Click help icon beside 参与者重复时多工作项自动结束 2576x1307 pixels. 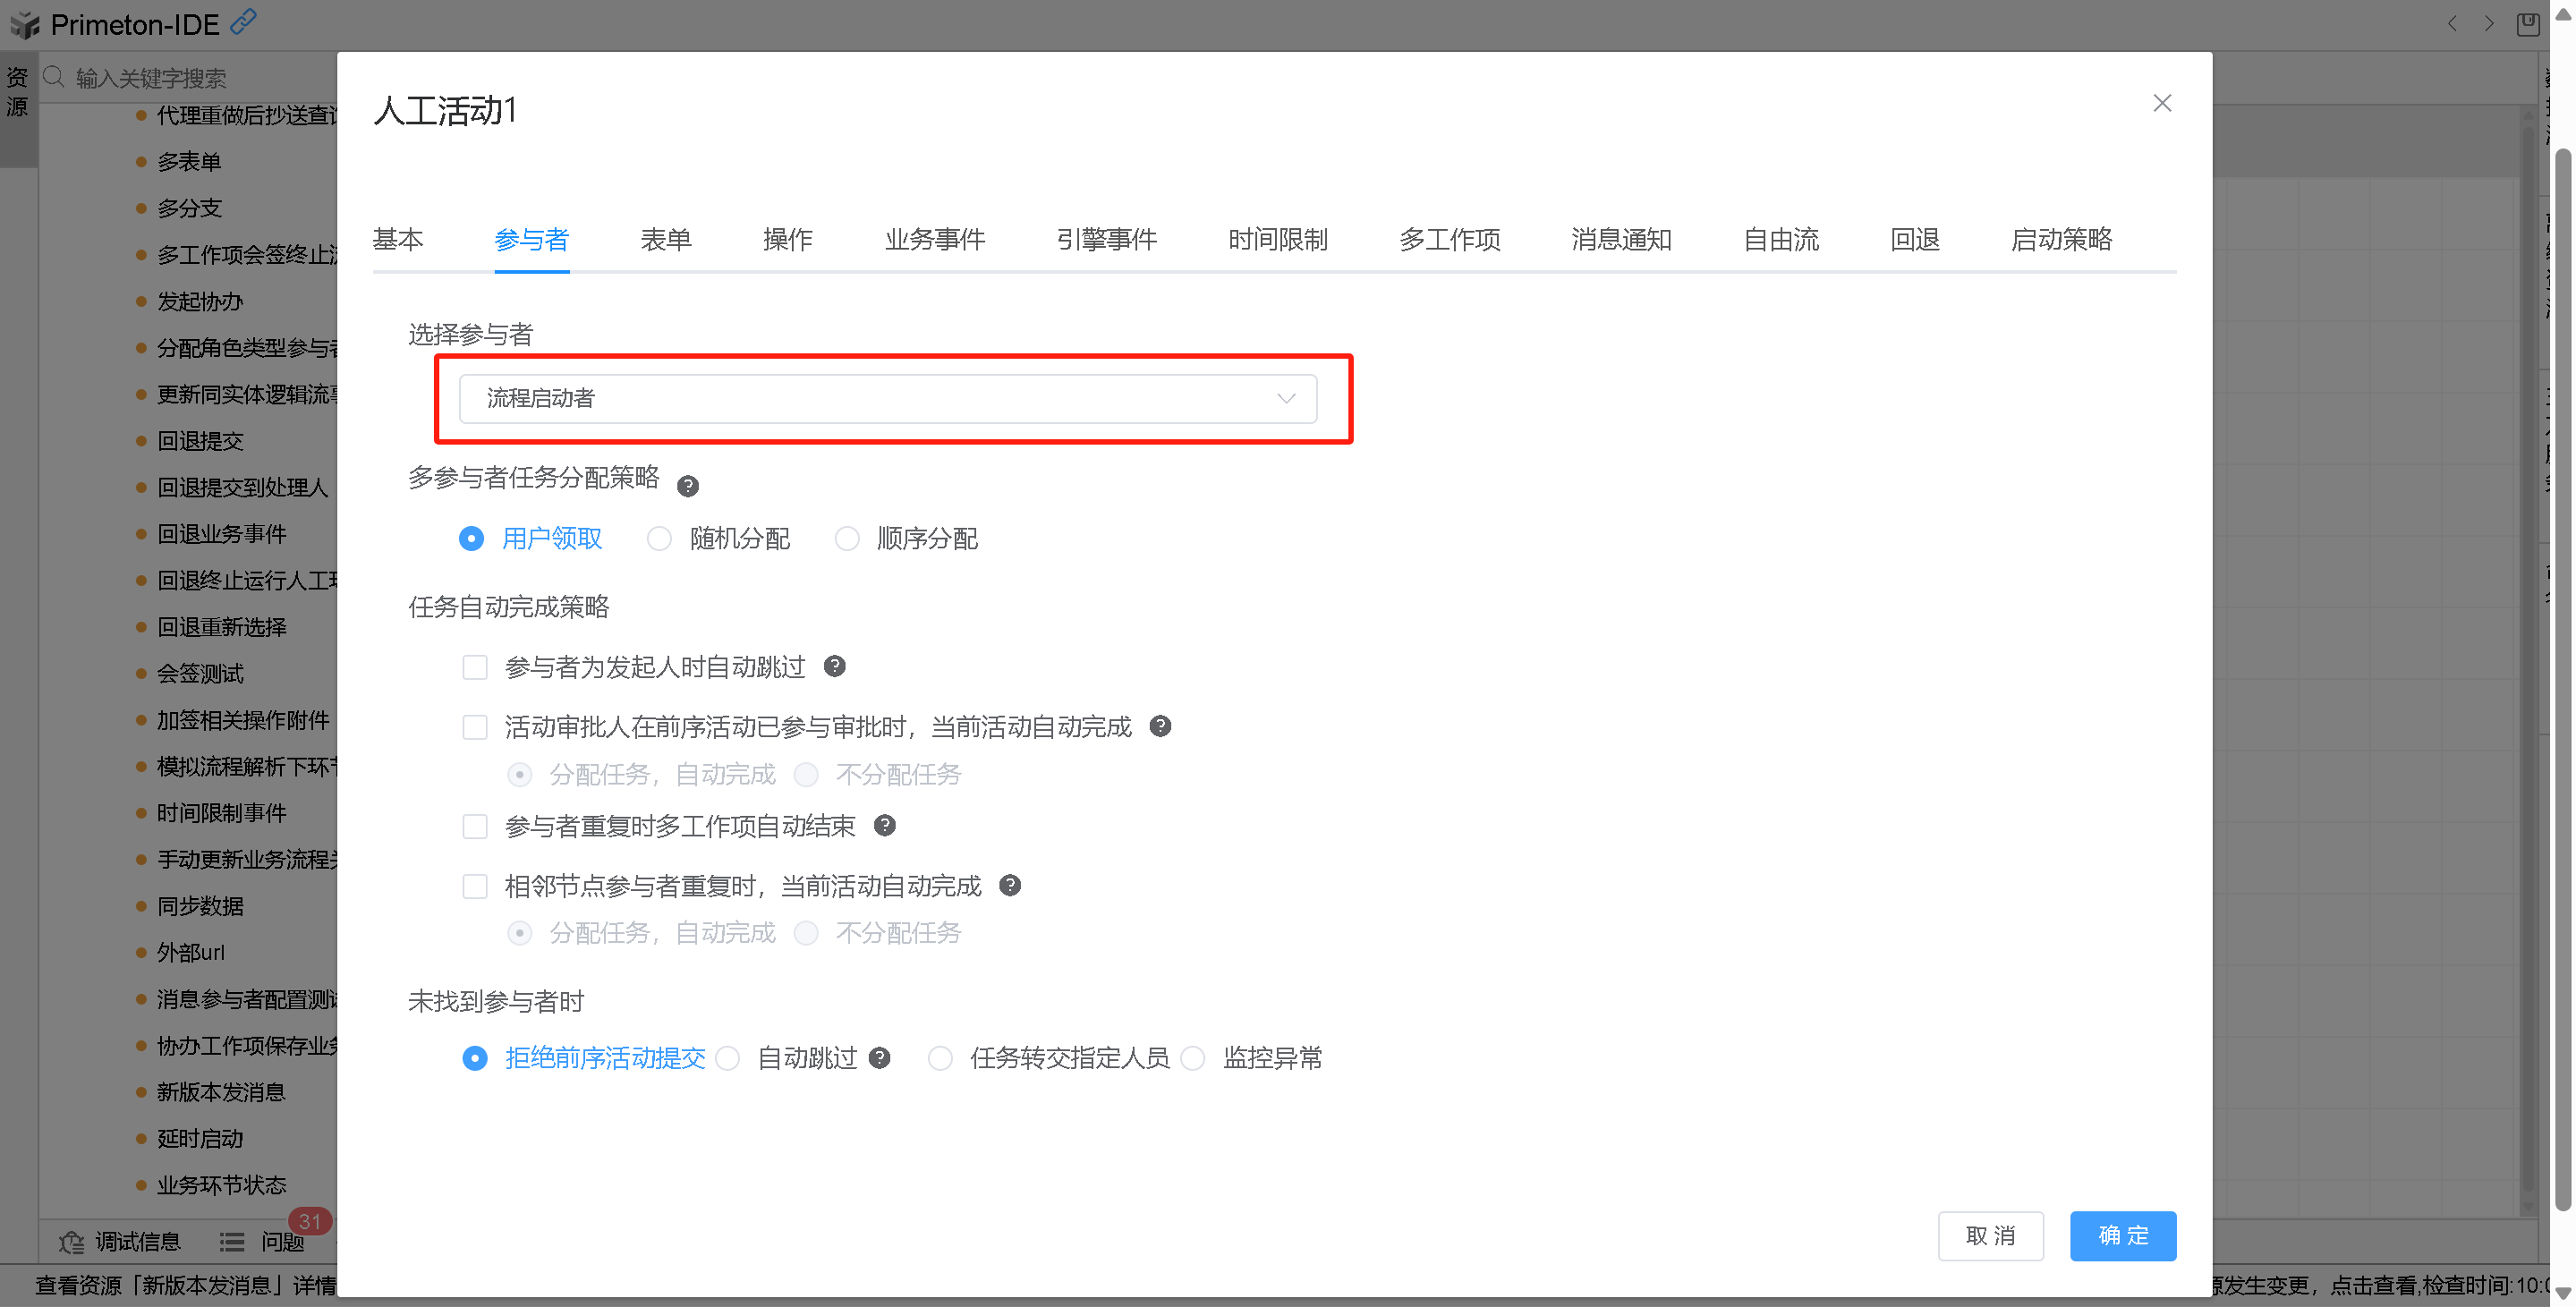pyautogui.click(x=884, y=825)
